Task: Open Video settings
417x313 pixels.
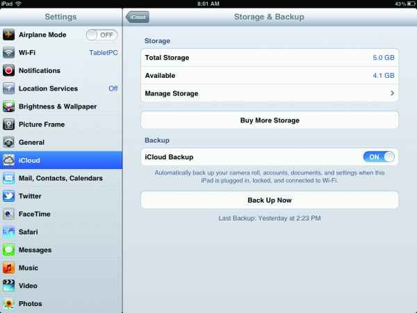Action: tap(61, 286)
